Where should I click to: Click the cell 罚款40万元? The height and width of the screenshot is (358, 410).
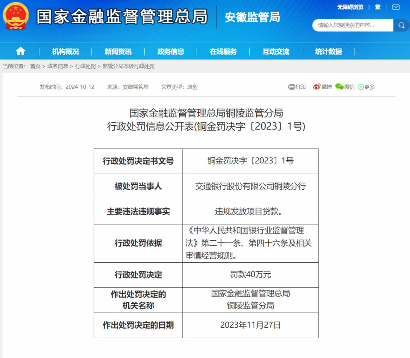pos(251,275)
